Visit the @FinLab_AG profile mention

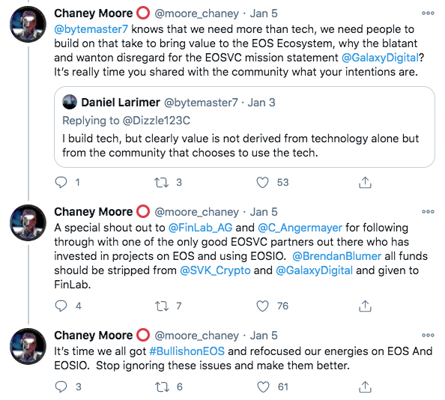click(200, 228)
